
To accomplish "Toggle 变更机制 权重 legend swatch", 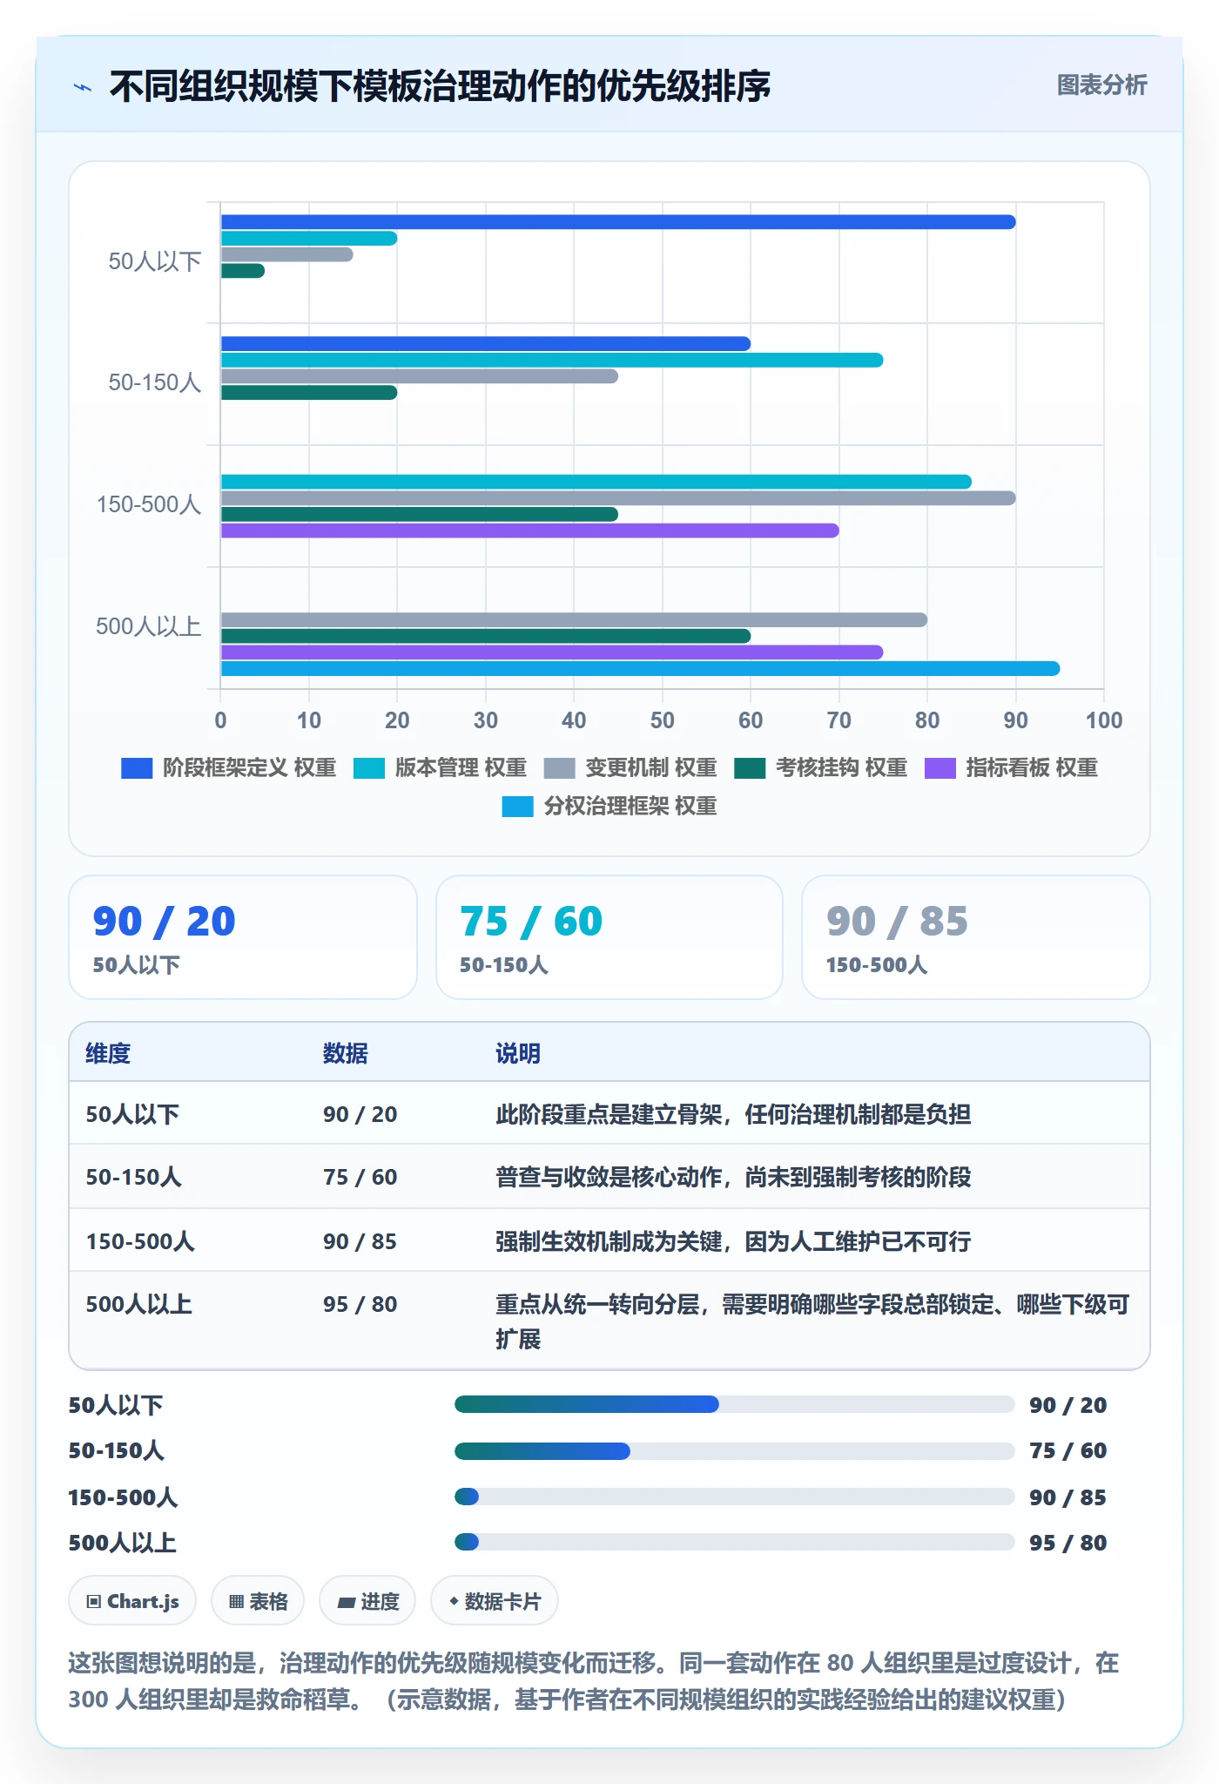I will (x=559, y=767).
